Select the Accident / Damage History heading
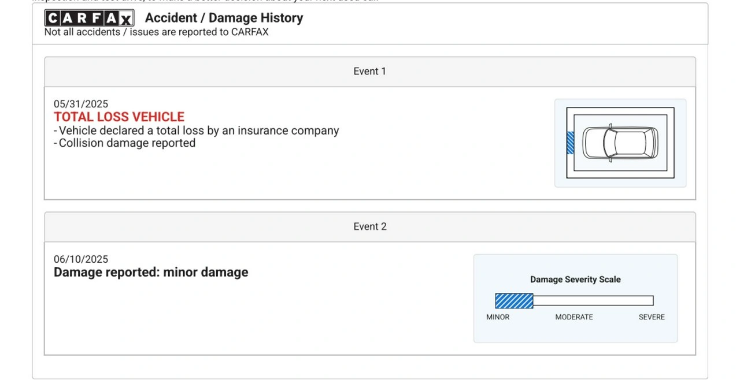The height and width of the screenshot is (380, 740). [x=224, y=18]
